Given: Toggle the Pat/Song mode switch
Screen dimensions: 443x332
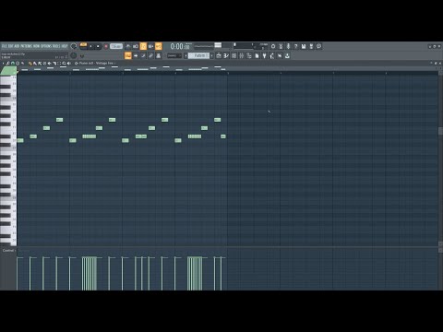Looking at the screenshot, I should [83, 46].
